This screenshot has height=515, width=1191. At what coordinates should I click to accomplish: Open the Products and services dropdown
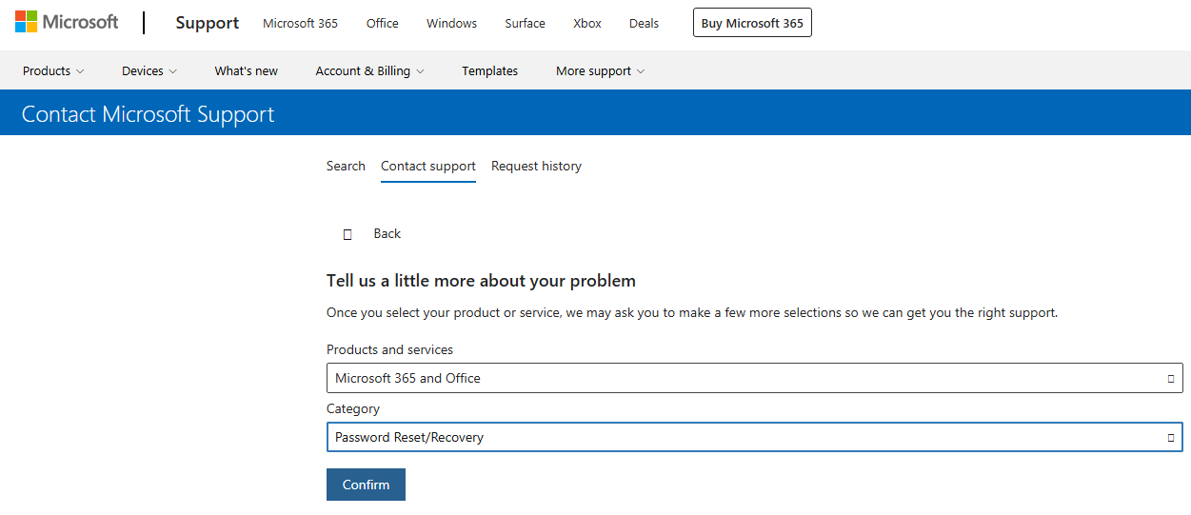click(x=755, y=378)
